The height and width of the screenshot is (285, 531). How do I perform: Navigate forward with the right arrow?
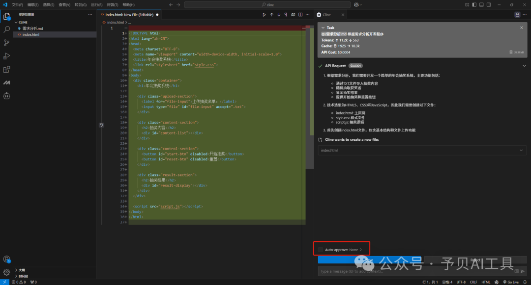[178, 5]
